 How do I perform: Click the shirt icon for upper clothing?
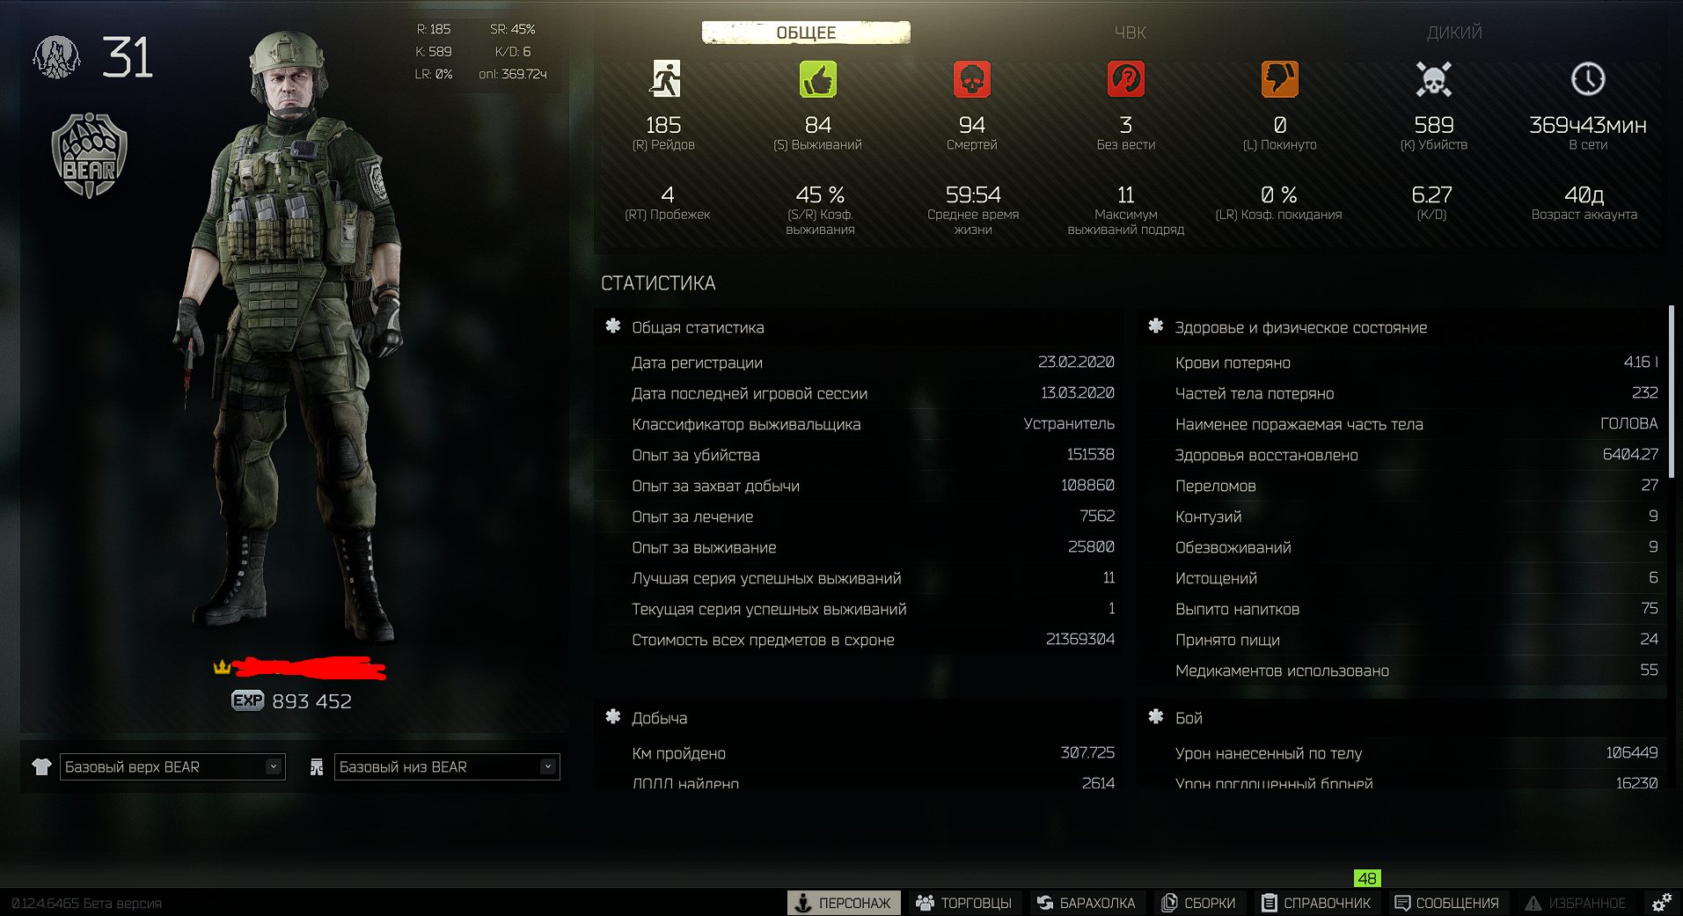point(41,766)
